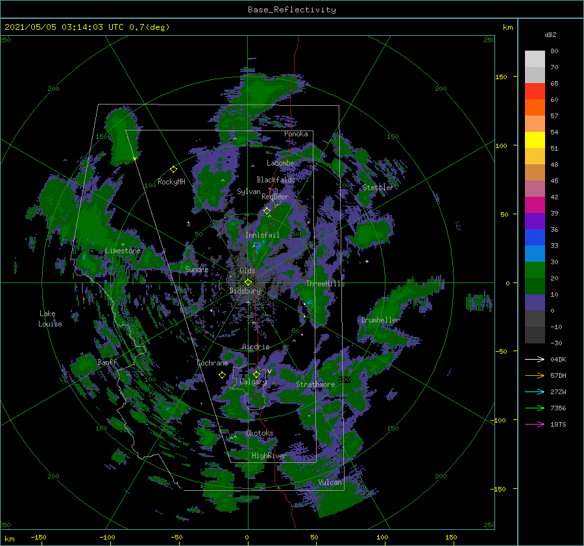This screenshot has height=546, width=584.
Task: Click the -30 dBZ legend value
Action: click(556, 343)
